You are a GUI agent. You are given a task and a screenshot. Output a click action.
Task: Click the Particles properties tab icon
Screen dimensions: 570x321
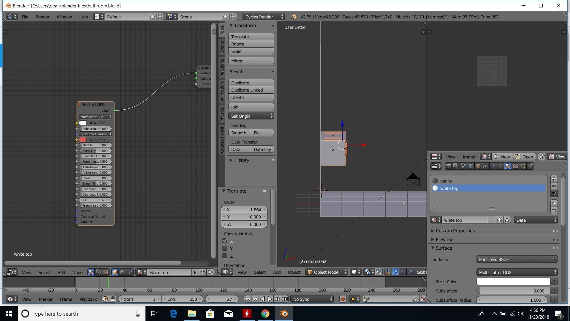pyautogui.click(x=523, y=166)
